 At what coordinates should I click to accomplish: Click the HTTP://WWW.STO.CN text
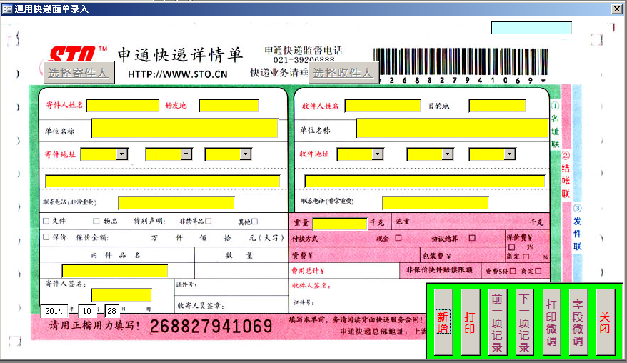click(178, 74)
